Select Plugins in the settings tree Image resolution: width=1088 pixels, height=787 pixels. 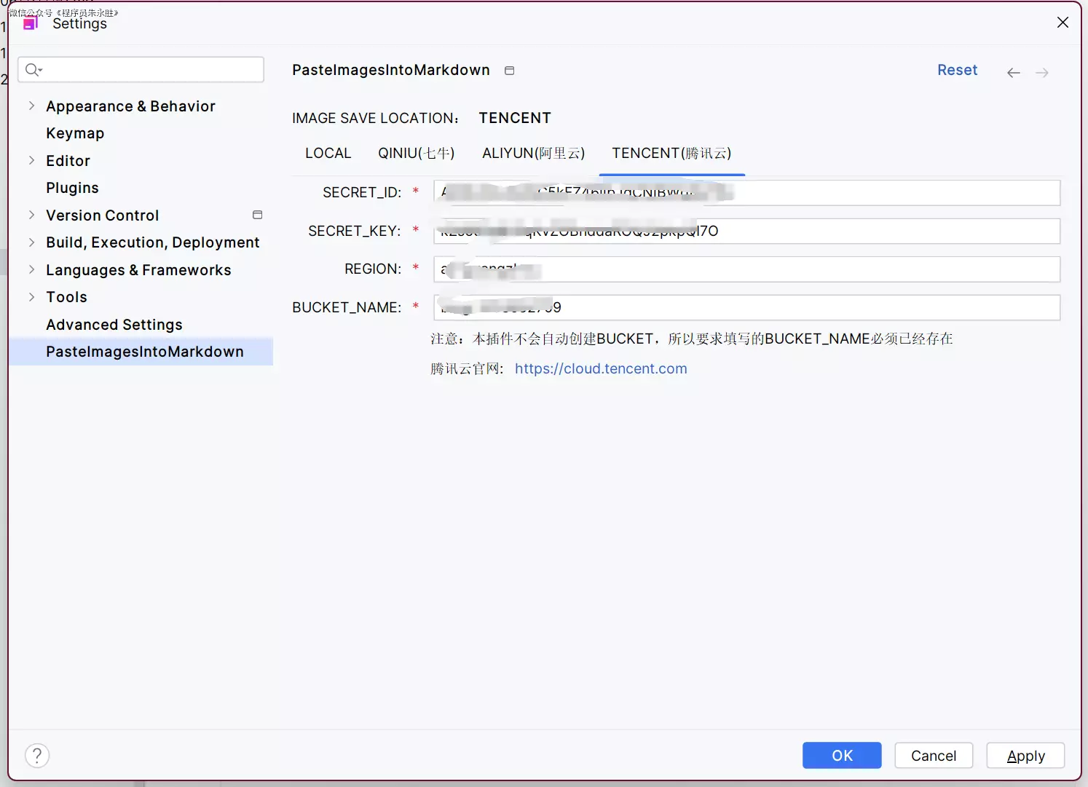tap(72, 188)
